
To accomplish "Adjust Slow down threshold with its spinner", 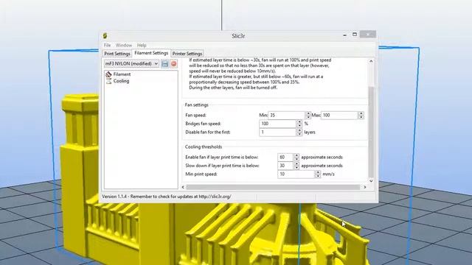I will click(x=296, y=166).
